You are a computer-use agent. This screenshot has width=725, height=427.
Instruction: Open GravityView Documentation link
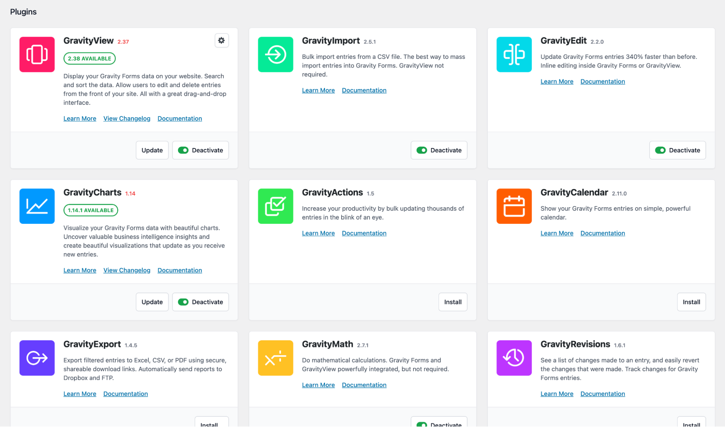click(x=180, y=119)
